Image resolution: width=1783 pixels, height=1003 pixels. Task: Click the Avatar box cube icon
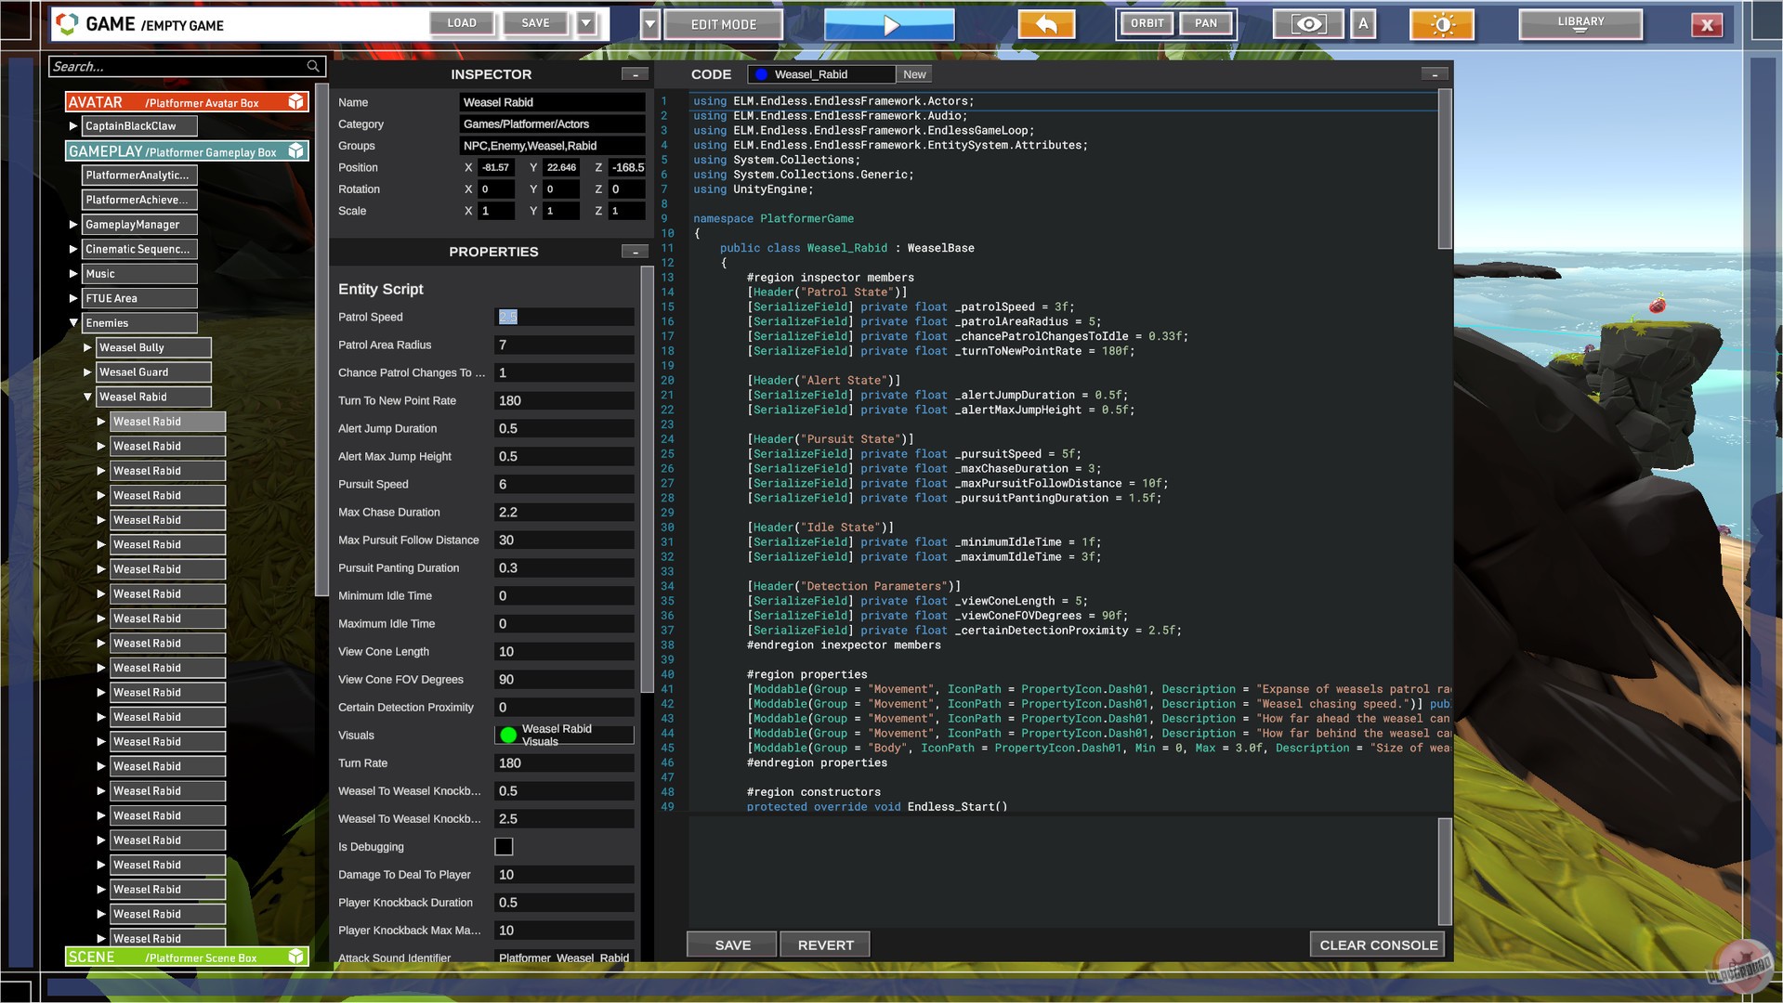pos(295,102)
